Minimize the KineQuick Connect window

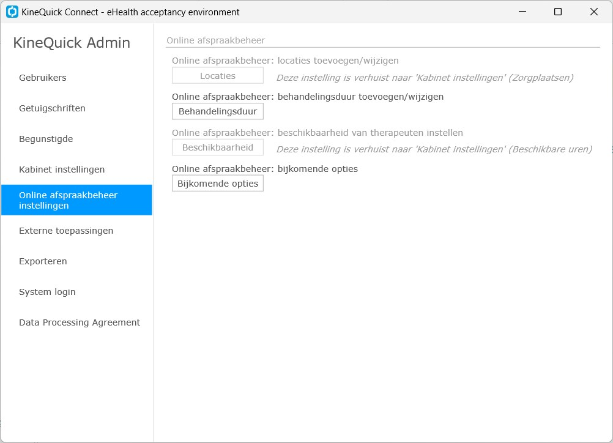point(522,12)
